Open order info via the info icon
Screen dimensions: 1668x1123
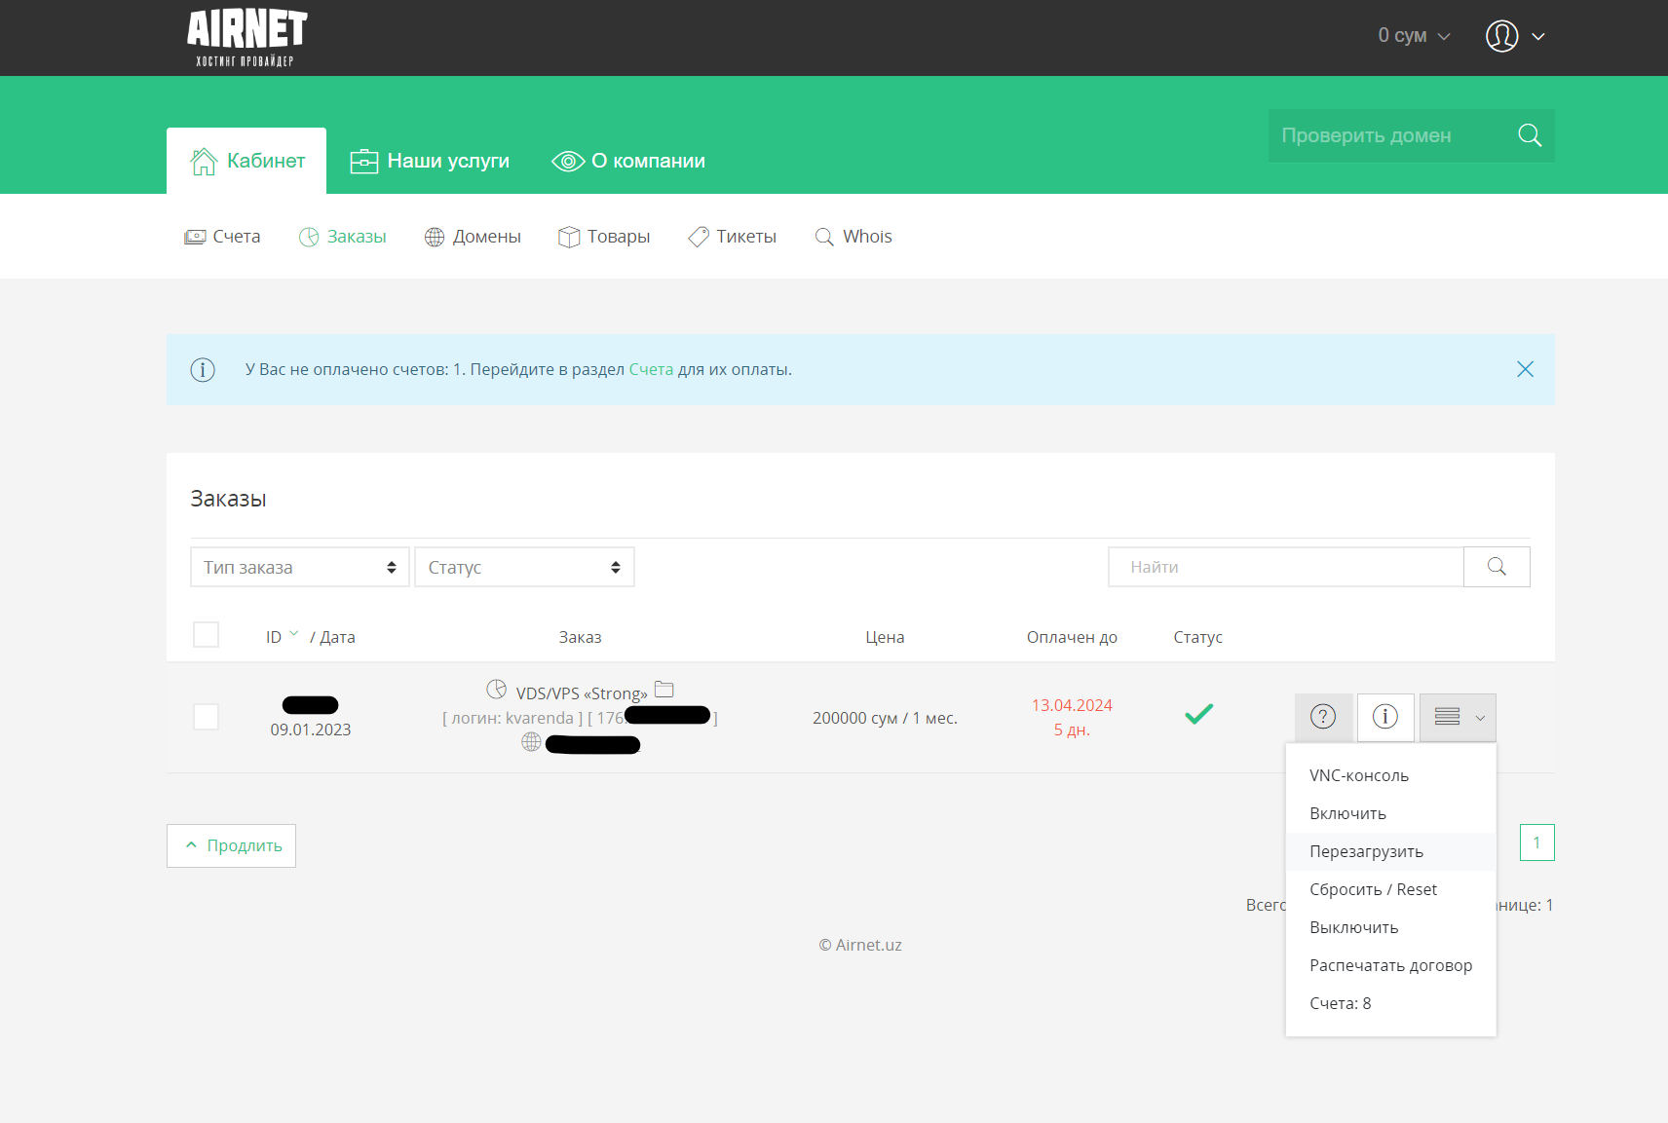[1385, 717]
